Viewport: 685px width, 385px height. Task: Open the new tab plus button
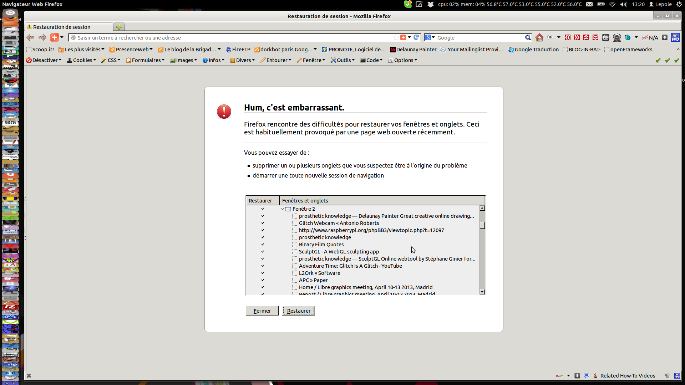[119, 27]
